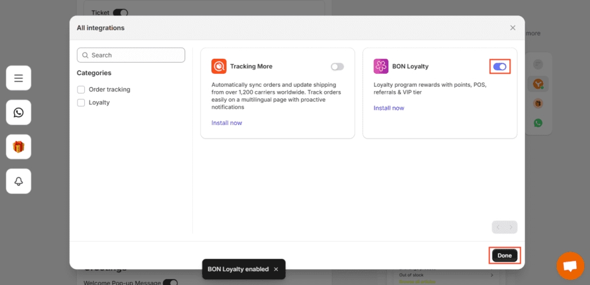Click Install now under Tracking More

coord(226,123)
